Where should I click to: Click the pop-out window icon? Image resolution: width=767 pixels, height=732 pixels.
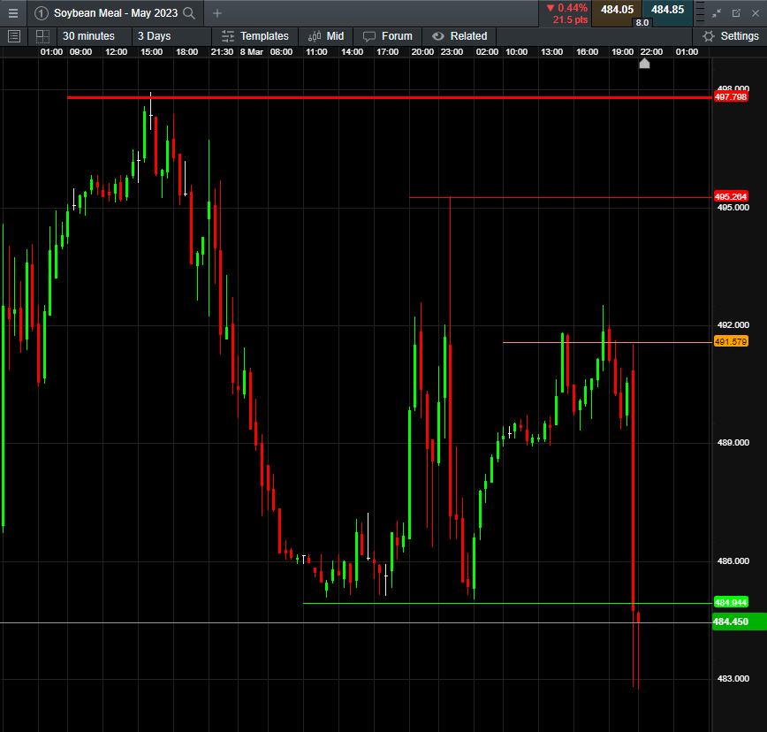click(x=736, y=13)
